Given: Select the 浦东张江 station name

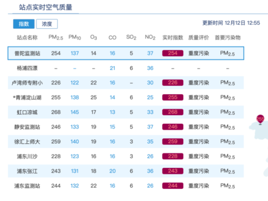Looking at the screenshot, I should 27,171.
